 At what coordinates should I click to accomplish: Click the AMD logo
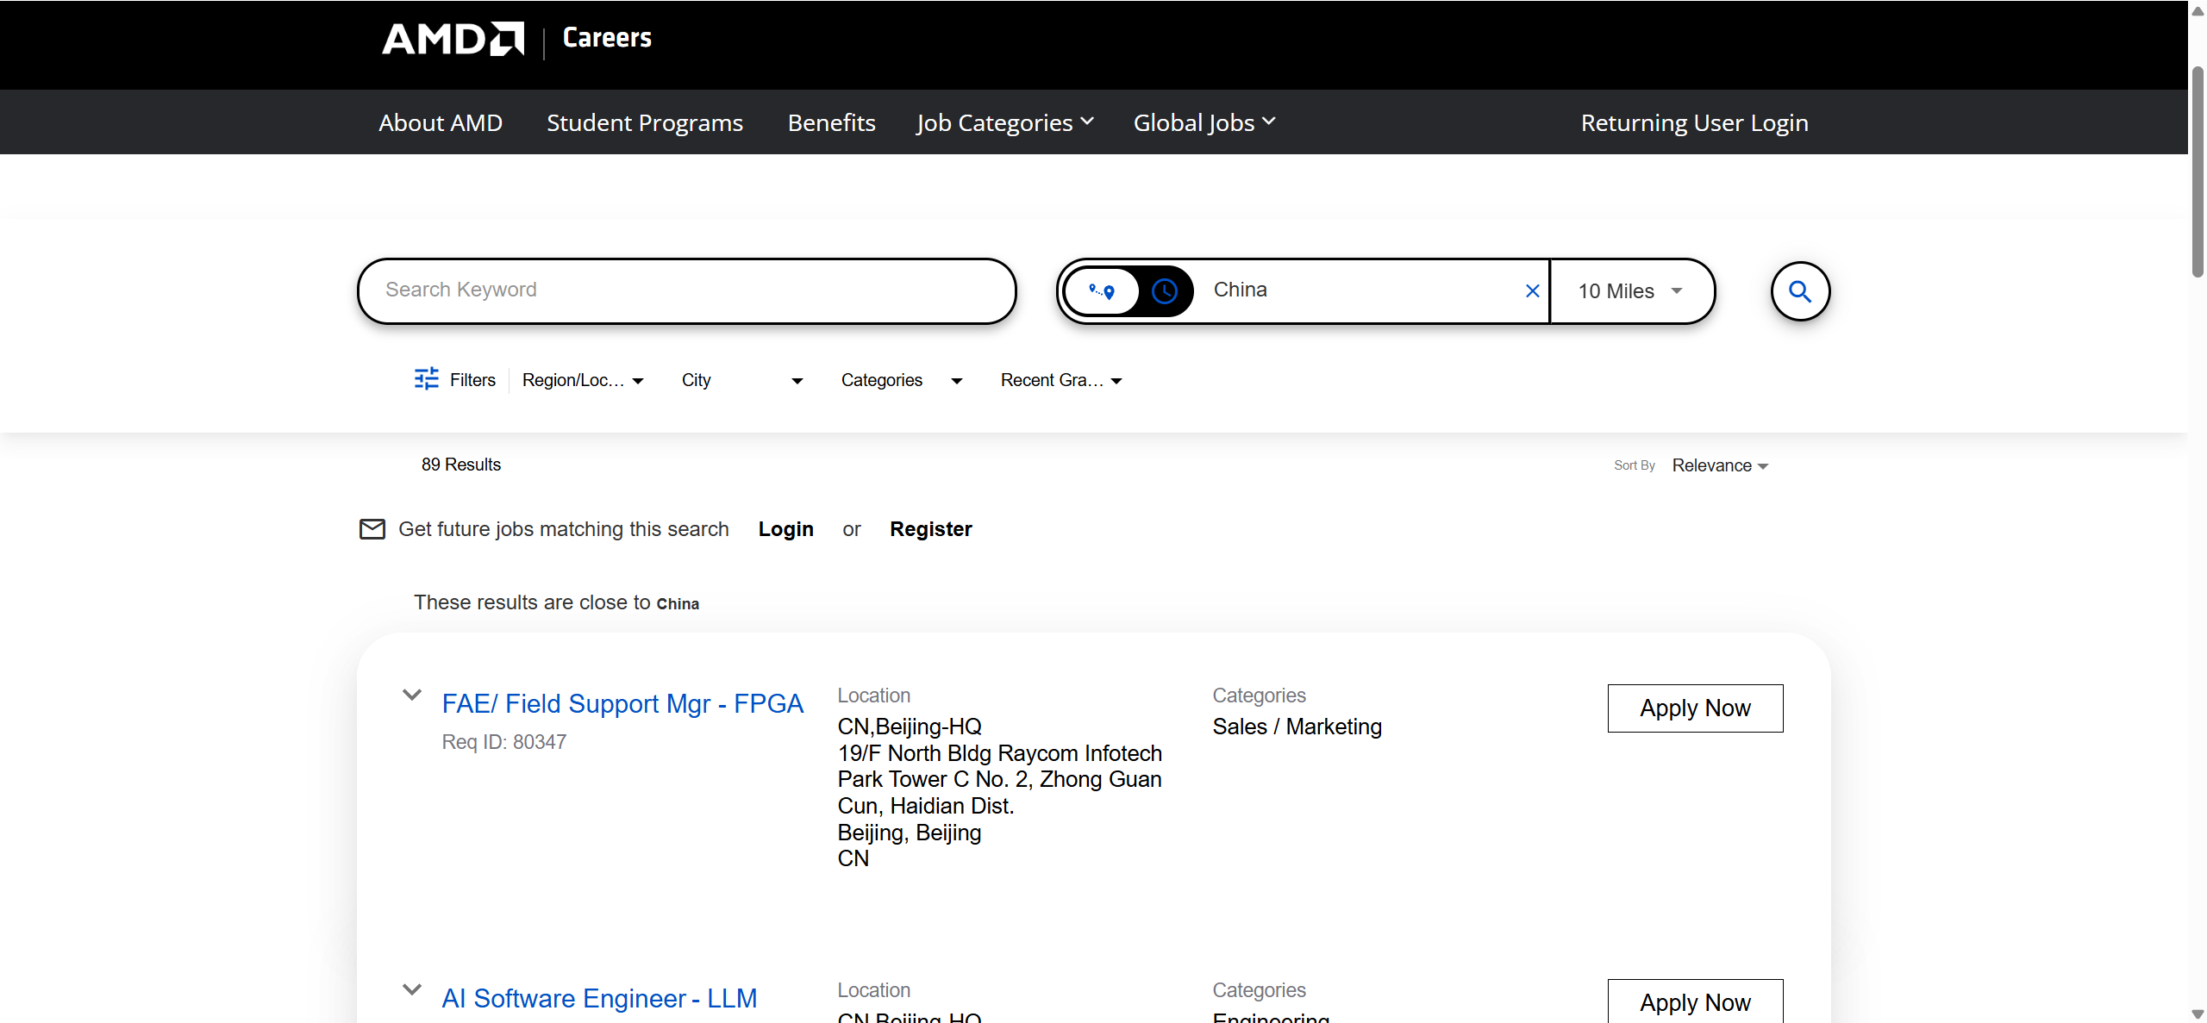[453, 39]
